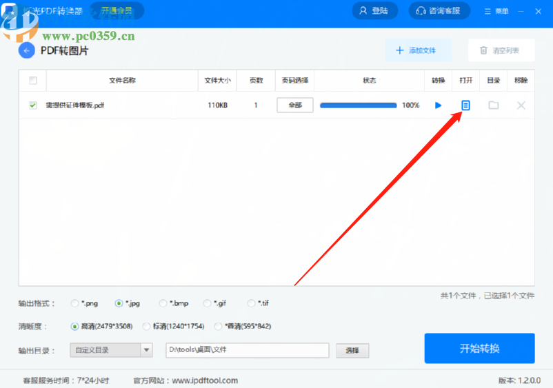
Task: Click the 页码选择 column header
Action: (295, 81)
